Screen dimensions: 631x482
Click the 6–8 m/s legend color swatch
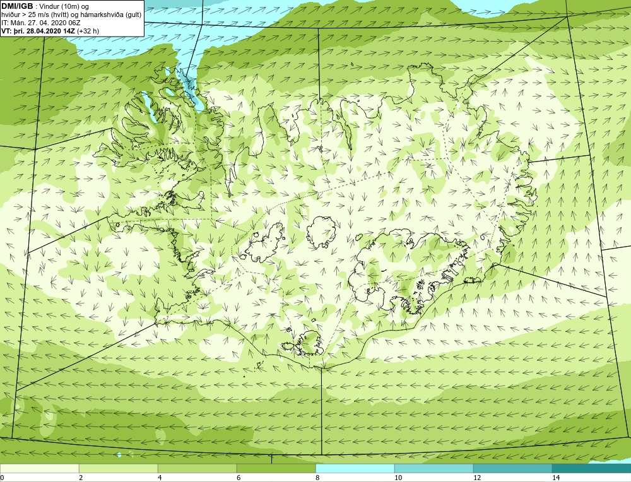276,468
